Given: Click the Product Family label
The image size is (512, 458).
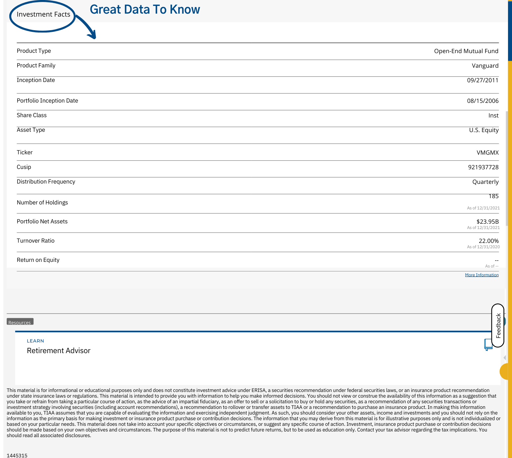Looking at the screenshot, I should [x=36, y=65].
